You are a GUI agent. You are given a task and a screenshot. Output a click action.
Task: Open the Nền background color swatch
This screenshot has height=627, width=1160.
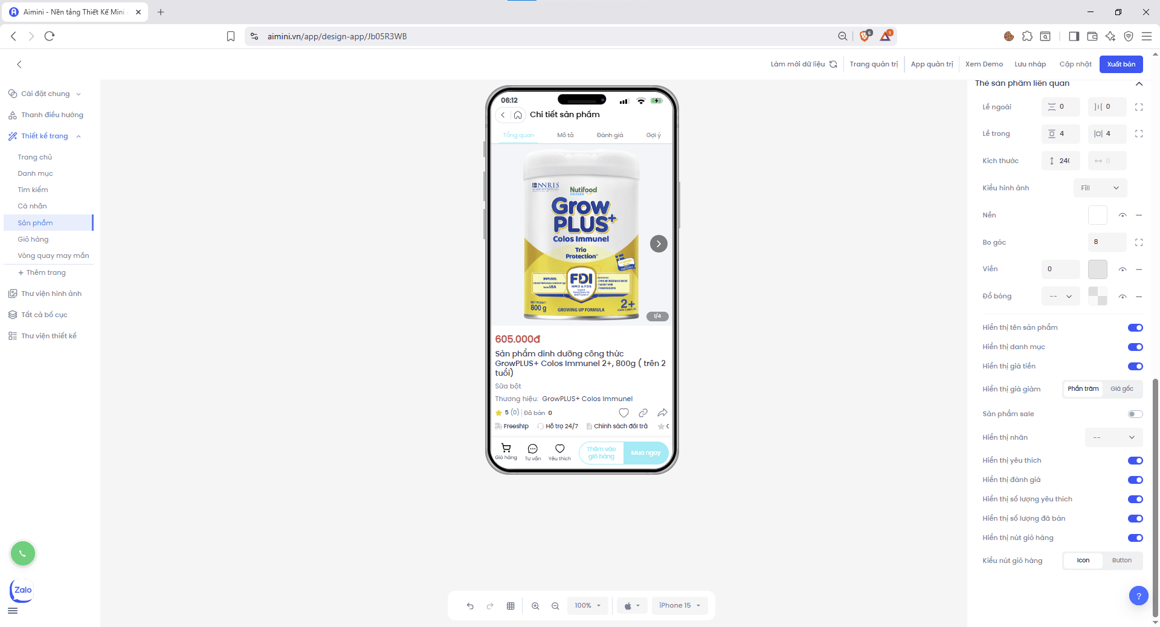(x=1097, y=215)
